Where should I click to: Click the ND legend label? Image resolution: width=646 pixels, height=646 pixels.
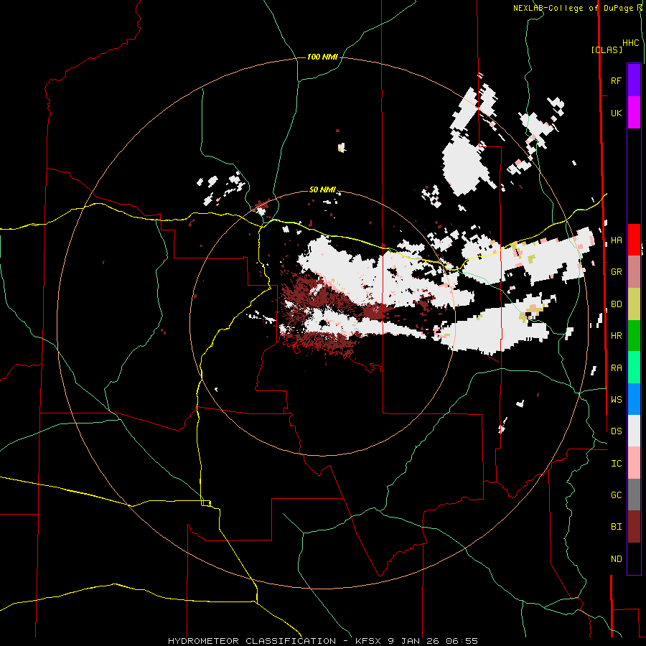[x=617, y=559]
